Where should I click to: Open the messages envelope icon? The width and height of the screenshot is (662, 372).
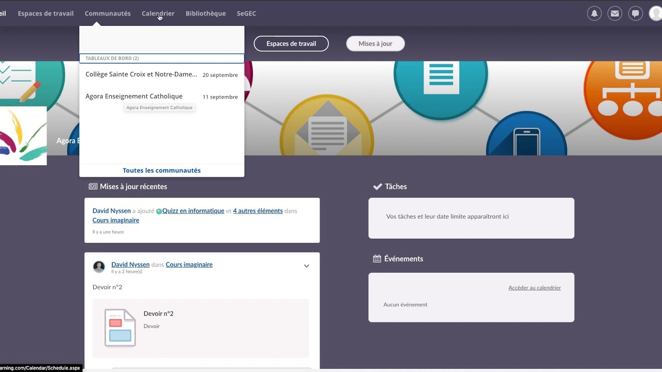(614, 13)
